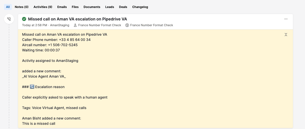Open the linked deal France Number Format Check
This screenshot has width=305, height=129.
click(151, 25)
